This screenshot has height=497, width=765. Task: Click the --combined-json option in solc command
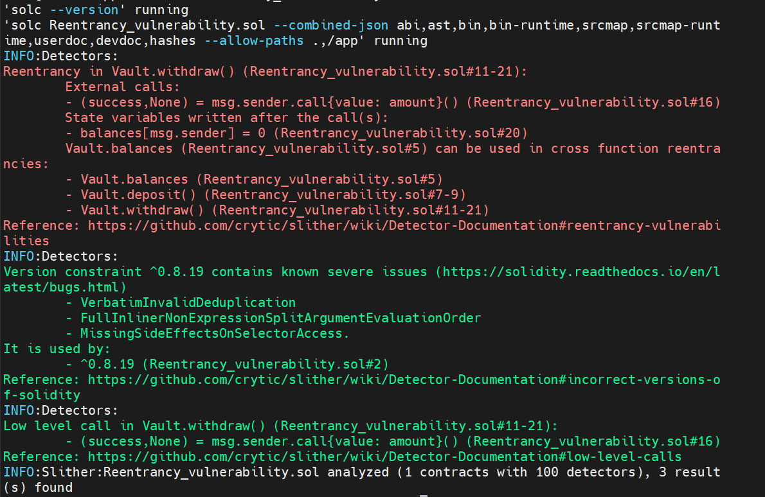click(338, 26)
